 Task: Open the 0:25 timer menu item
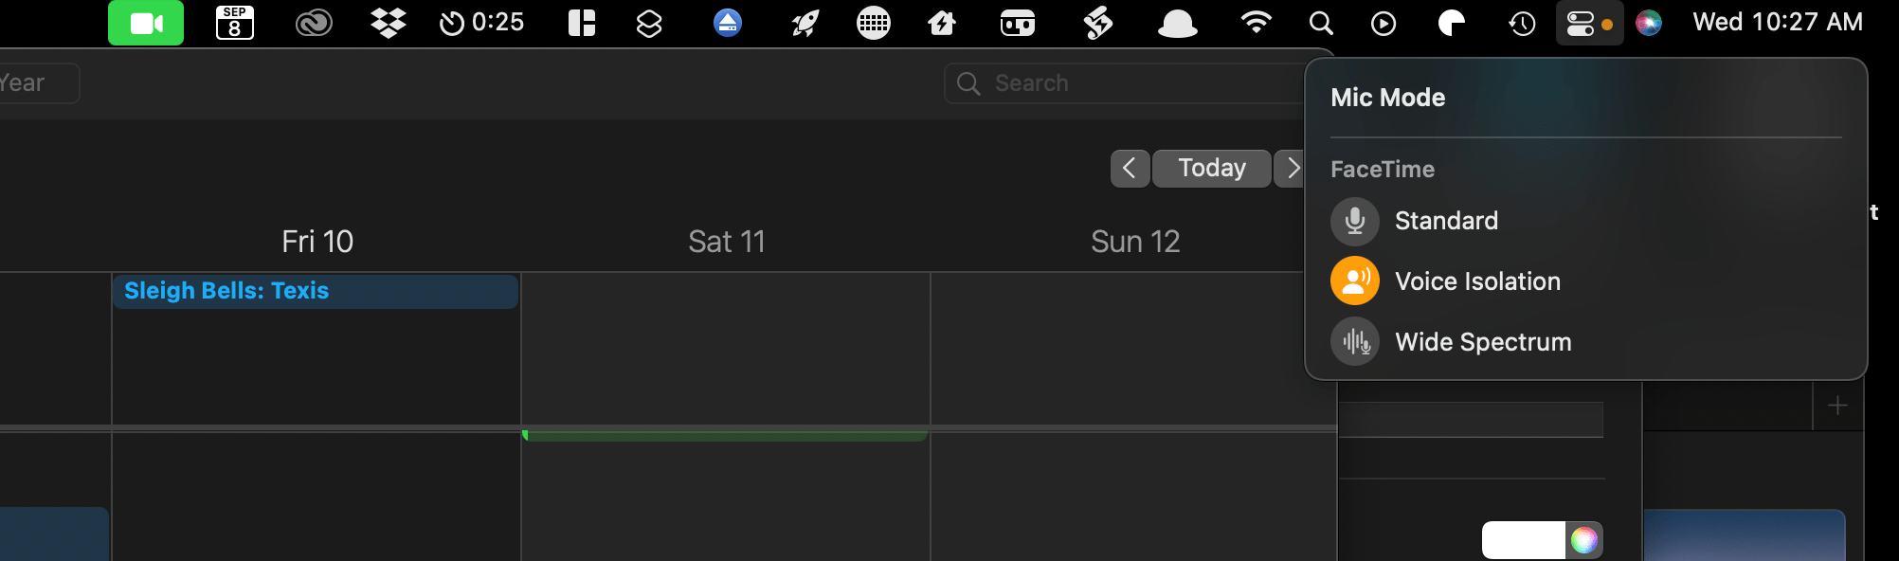[481, 23]
